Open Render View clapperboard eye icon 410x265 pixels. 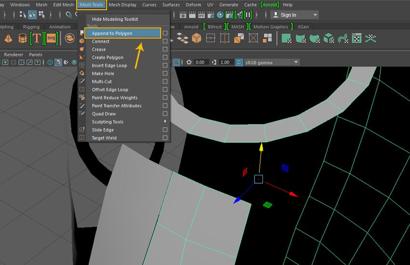pos(183,15)
